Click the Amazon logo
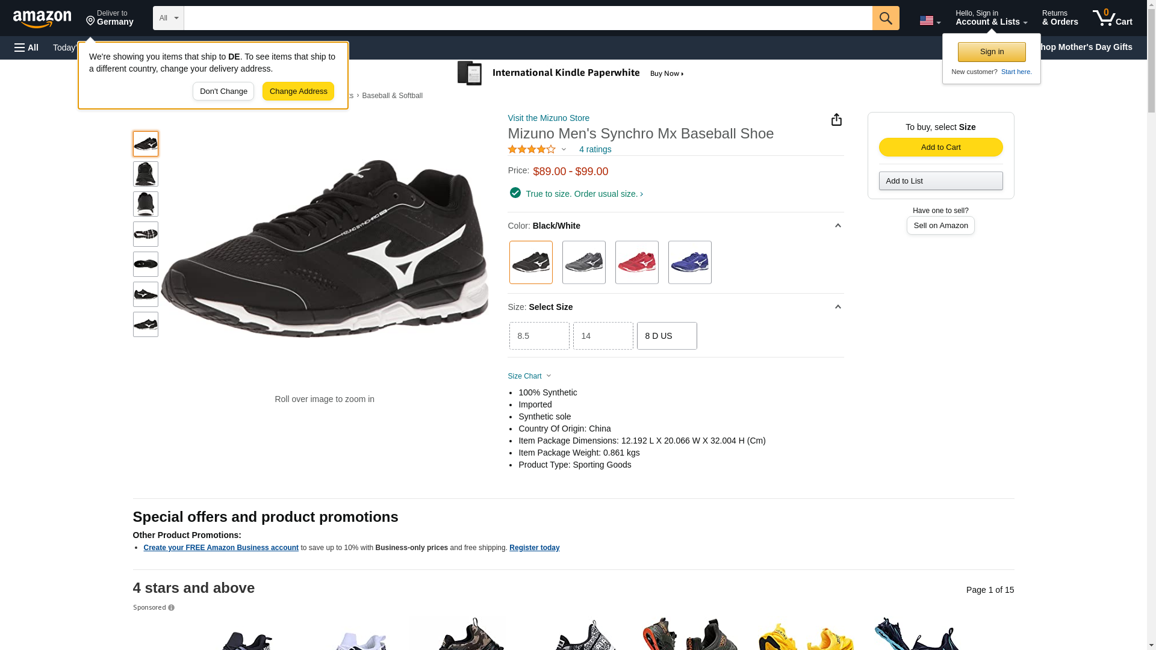This screenshot has height=650, width=1156. tap(42, 19)
